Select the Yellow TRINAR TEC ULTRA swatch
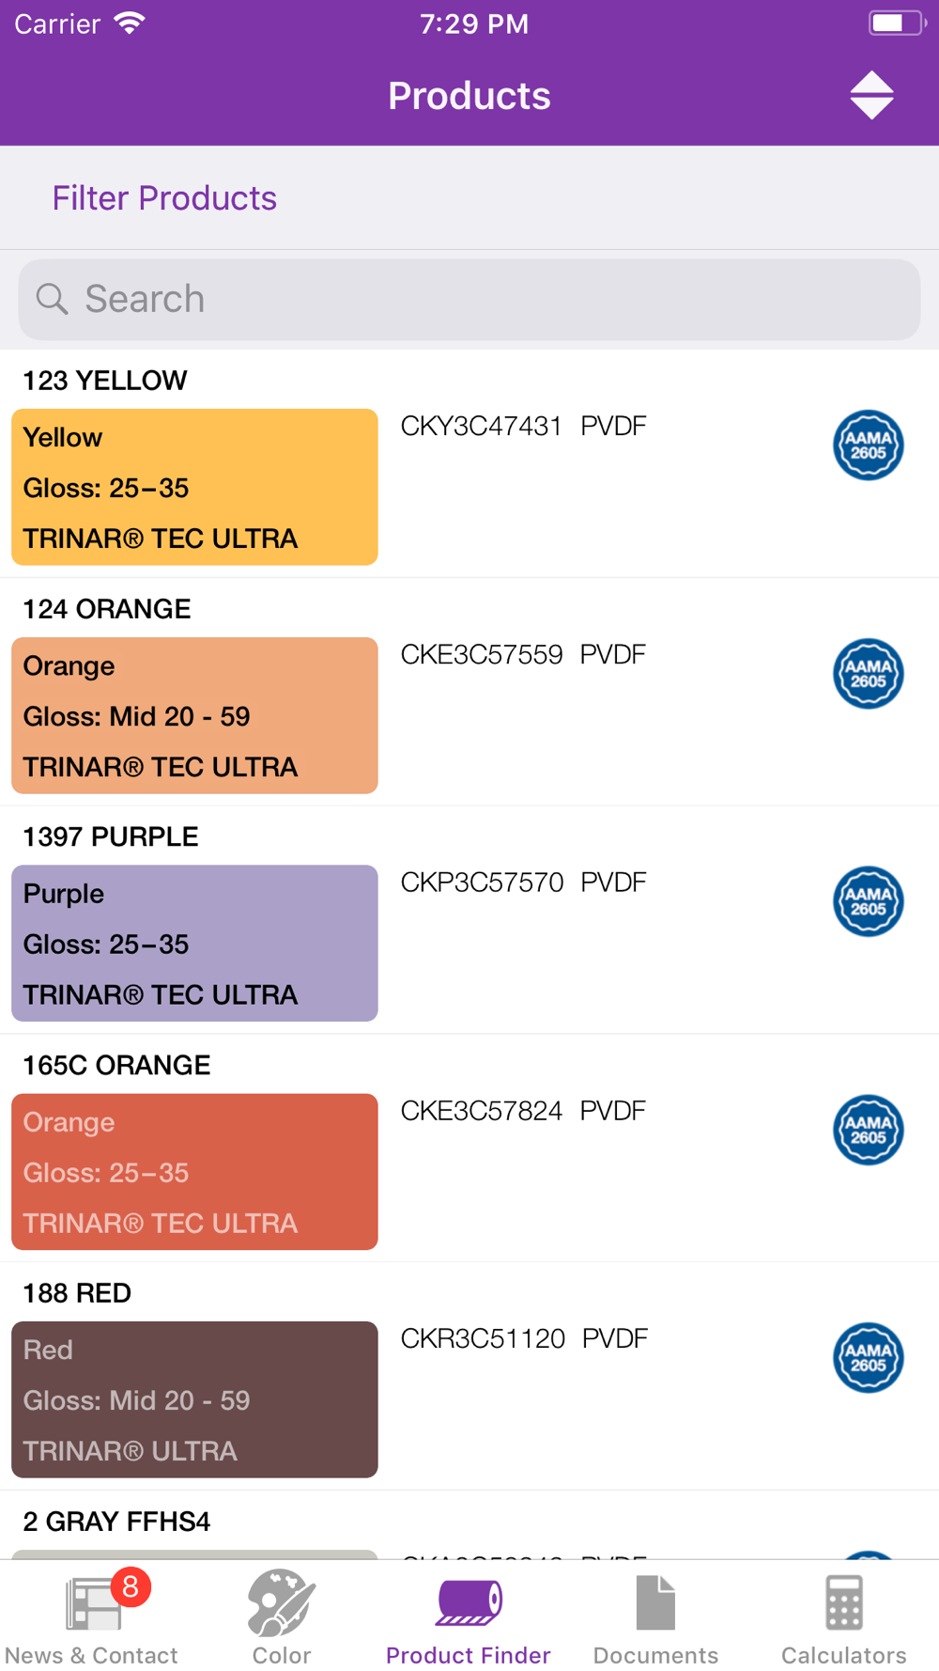The height and width of the screenshot is (1671, 939). (194, 487)
